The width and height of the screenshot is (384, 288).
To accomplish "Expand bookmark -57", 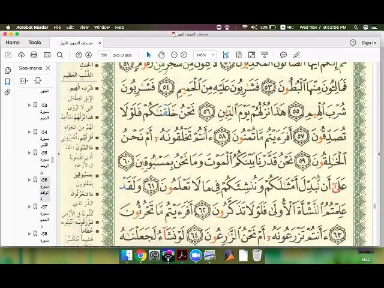I will pyautogui.click(x=29, y=206).
